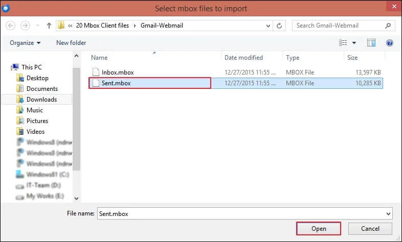The width and height of the screenshot is (402, 242).
Task: Click the folder icon in address bar
Action: (61, 26)
